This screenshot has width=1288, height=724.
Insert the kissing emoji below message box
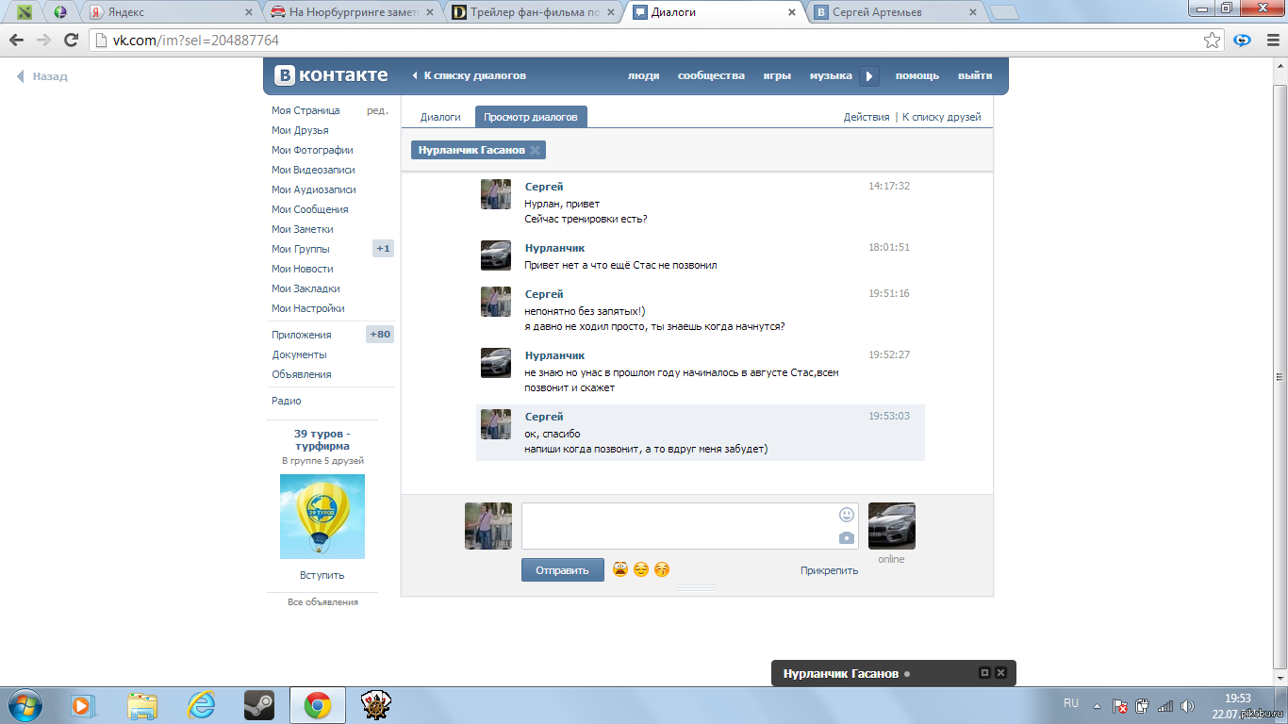662,569
